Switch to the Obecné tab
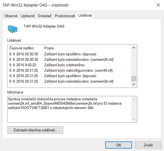The image size is (164, 151). coord(11,16)
